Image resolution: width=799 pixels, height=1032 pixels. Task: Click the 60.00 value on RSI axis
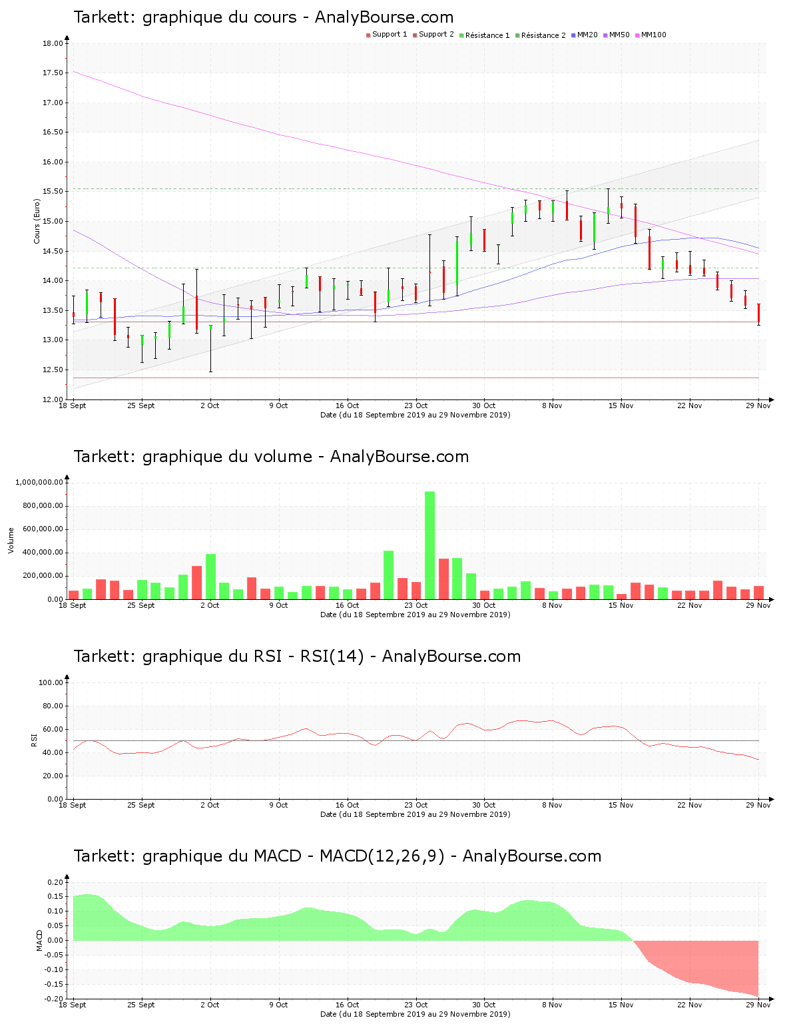click(53, 729)
